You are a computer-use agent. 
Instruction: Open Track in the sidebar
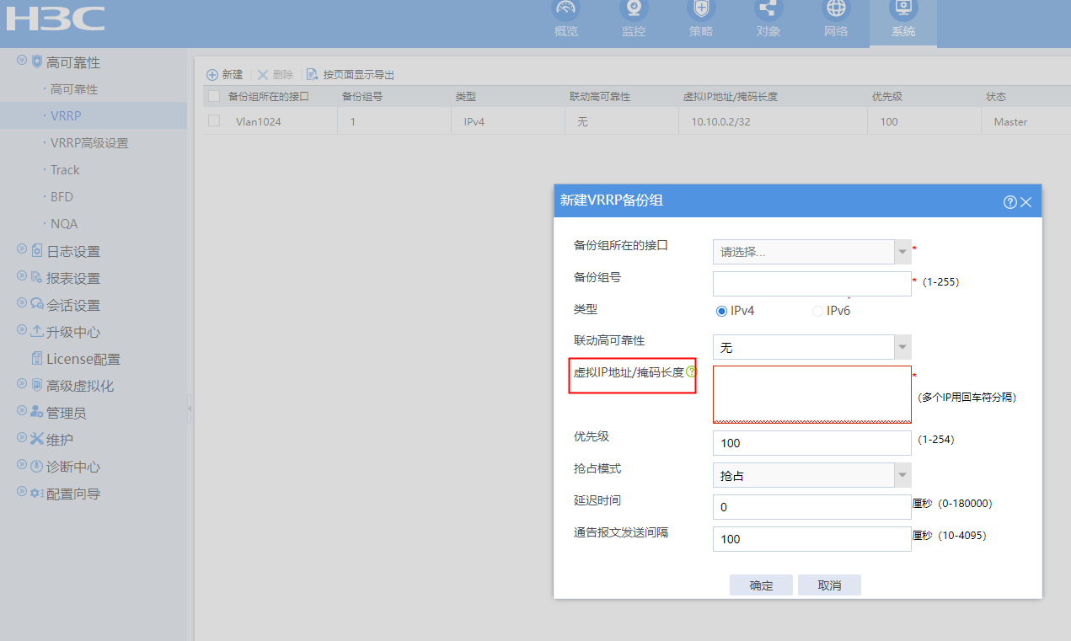coord(65,170)
